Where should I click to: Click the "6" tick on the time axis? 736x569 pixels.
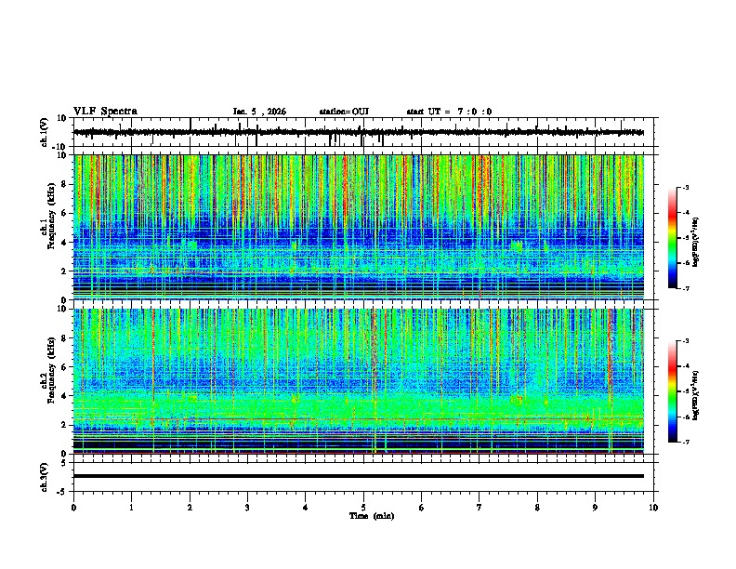(422, 508)
